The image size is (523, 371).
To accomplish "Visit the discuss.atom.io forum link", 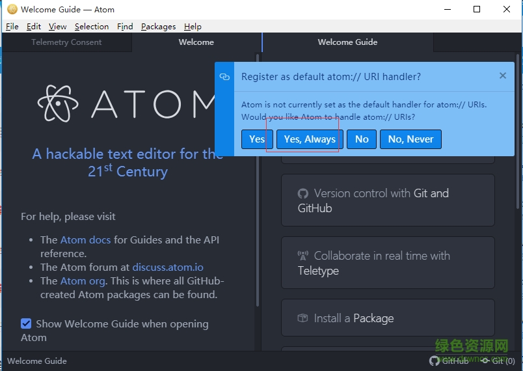I will [x=168, y=267].
